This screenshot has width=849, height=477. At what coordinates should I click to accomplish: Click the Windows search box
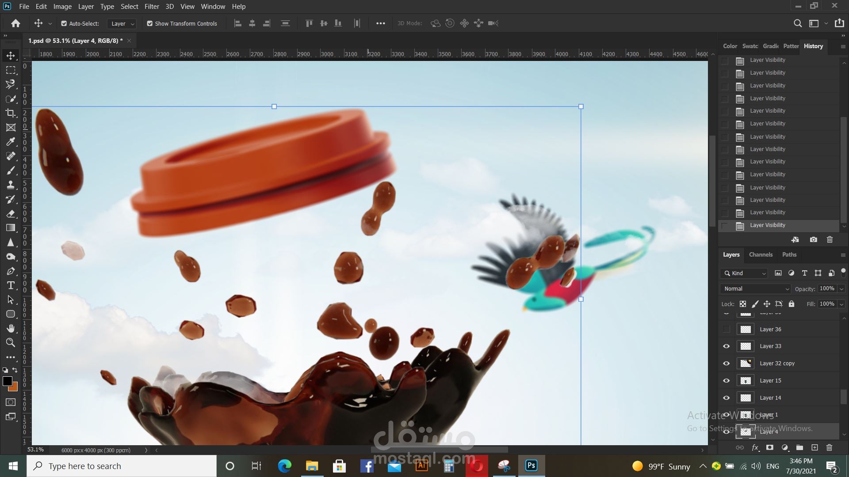(x=122, y=466)
